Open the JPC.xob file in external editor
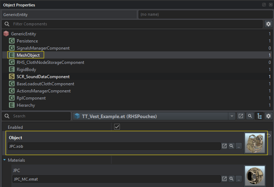Screen dimensions: 274x187 coord(224,146)
